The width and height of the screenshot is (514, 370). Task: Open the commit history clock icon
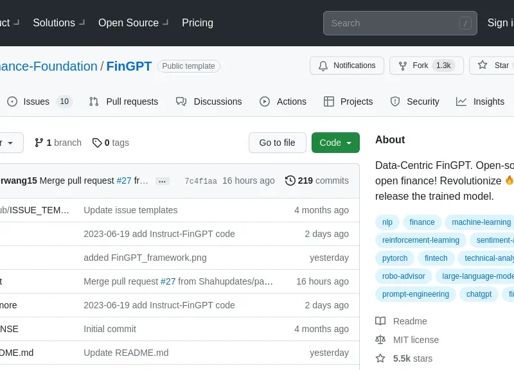click(290, 181)
